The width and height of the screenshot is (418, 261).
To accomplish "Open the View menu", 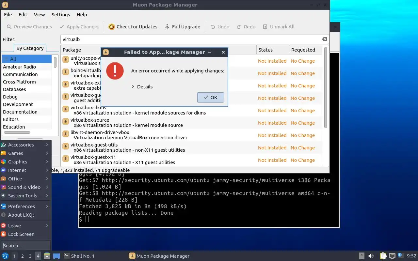I will click(x=39, y=15).
